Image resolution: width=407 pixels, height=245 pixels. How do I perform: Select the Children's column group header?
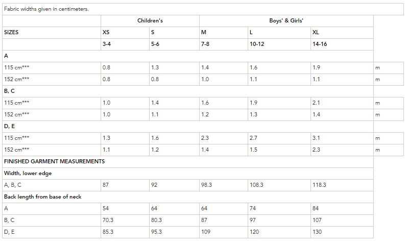point(150,21)
